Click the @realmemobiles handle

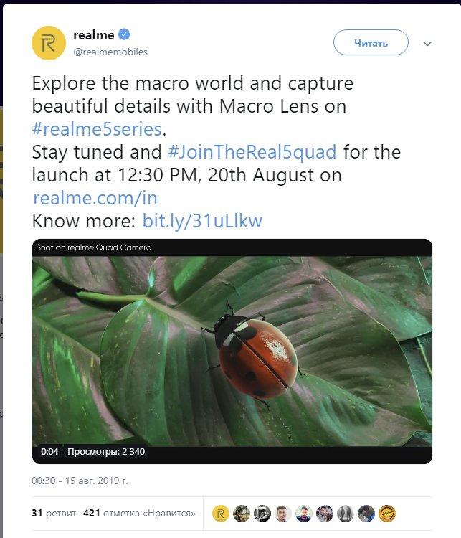tap(110, 52)
